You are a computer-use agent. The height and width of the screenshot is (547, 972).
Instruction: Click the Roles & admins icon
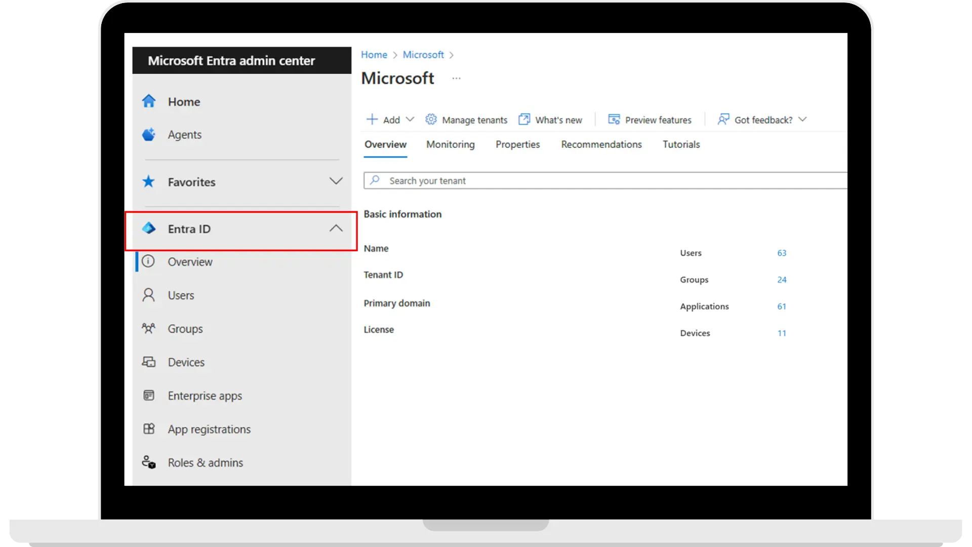(149, 462)
